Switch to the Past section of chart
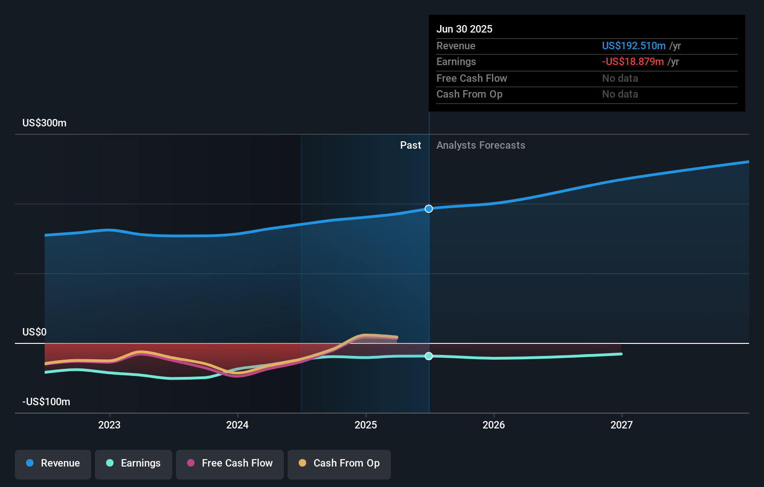764x487 pixels. pyautogui.click(x=410, y=145)
